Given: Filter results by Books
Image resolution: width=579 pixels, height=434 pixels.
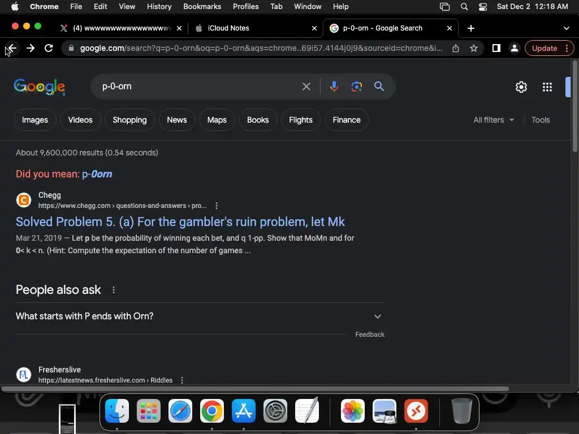Looking at the screenshot, I should [x=258, y=120].
